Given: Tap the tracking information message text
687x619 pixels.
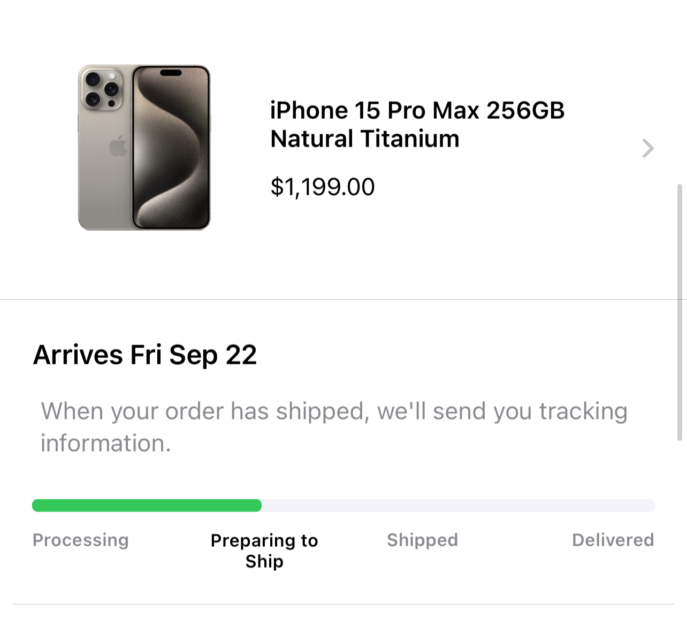Looking at the screenshot, I should (334, 427).
